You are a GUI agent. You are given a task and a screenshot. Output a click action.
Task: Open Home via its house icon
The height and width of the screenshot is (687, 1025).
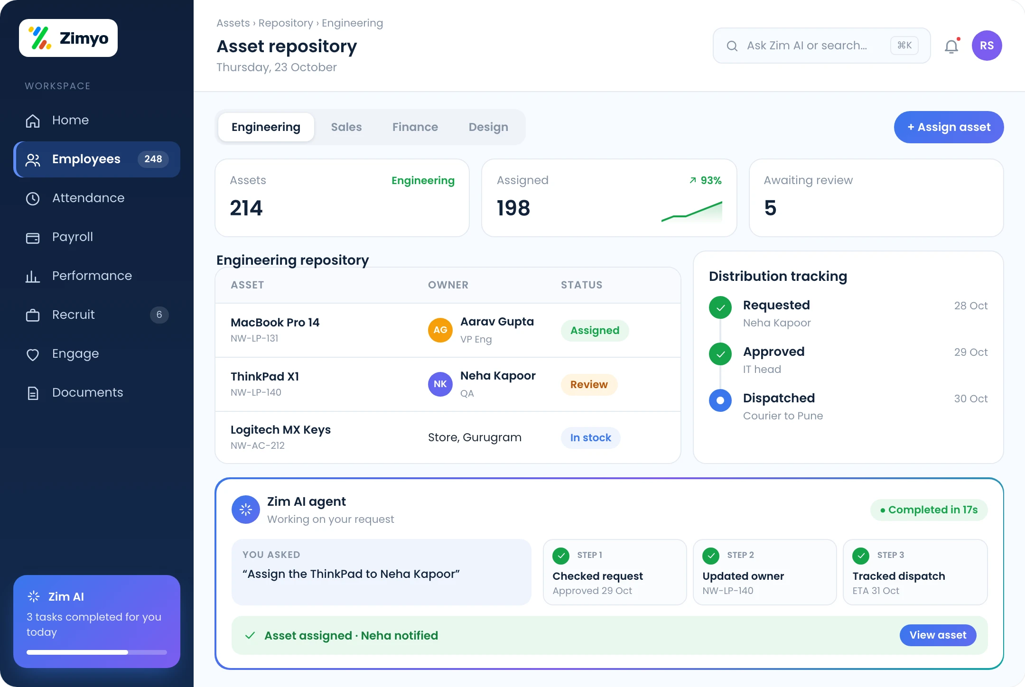click(33, 121)
